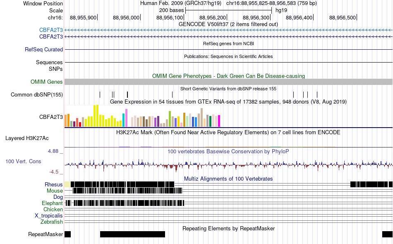Click the Rhesus alignment block on the right
393x244 pixels.
[x=371, y=184]
